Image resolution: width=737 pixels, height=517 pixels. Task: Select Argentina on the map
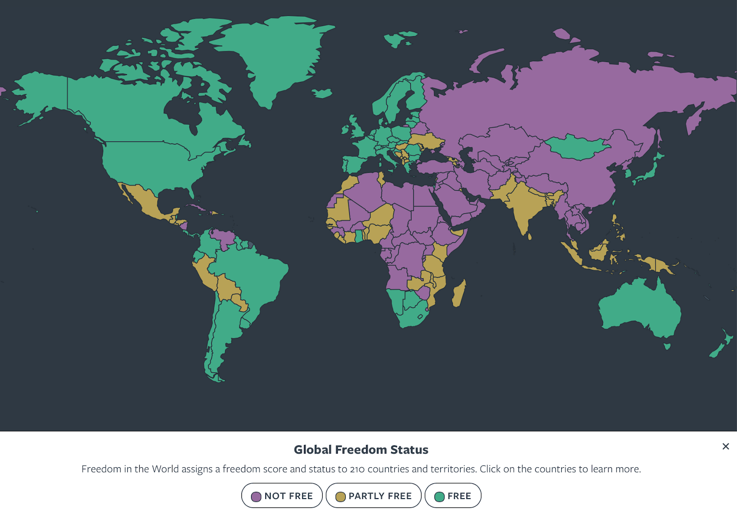(x=222, y=332)
